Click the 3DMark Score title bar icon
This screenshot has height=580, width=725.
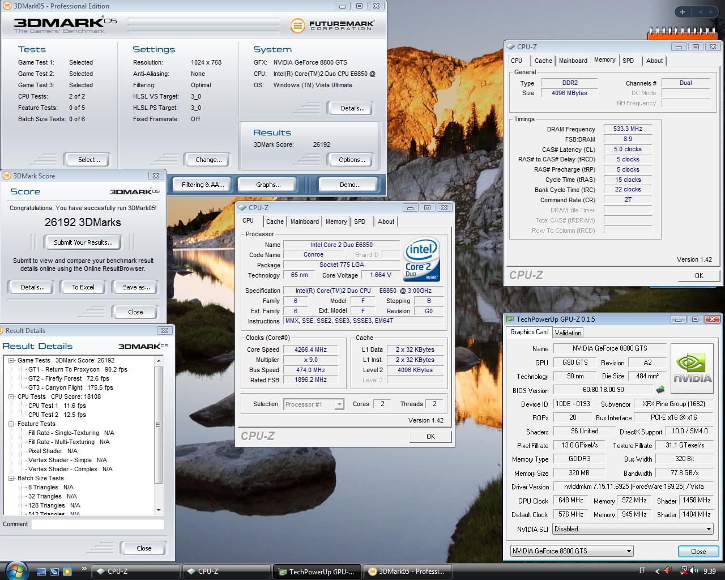(x=7, y=176)
